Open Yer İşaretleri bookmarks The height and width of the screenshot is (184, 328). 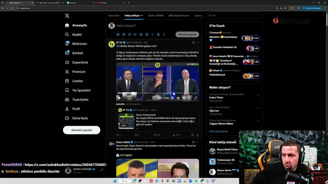[x=78, y=90]
